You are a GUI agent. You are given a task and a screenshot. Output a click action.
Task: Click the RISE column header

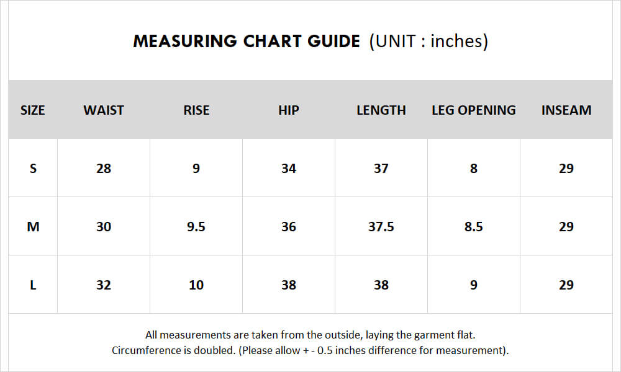pyautogui.click(x=196, y=110)
